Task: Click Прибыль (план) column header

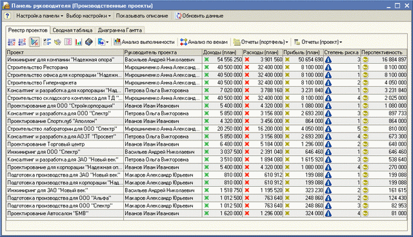Action: click(x=303, y=52)
